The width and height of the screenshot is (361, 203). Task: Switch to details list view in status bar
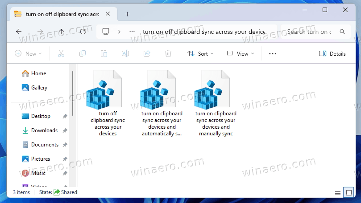[x=338, y=193]
